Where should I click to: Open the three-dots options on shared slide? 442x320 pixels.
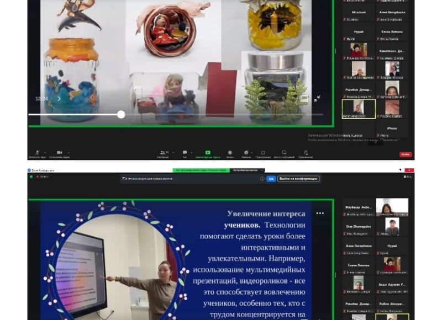pyautogui.click(x=320, y=213)
